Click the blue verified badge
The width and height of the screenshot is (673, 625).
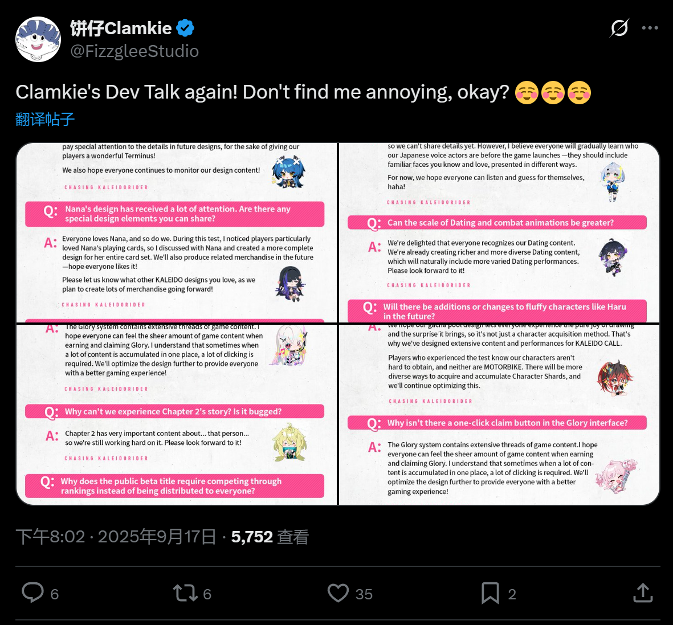click(x=185, y=27)
